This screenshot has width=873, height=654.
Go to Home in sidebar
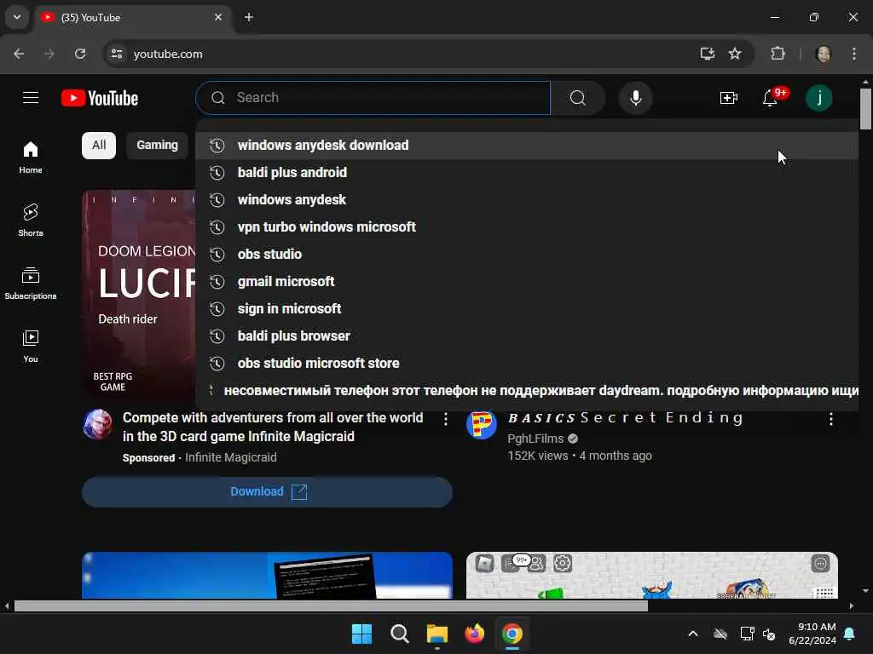(x=31, y=158)
